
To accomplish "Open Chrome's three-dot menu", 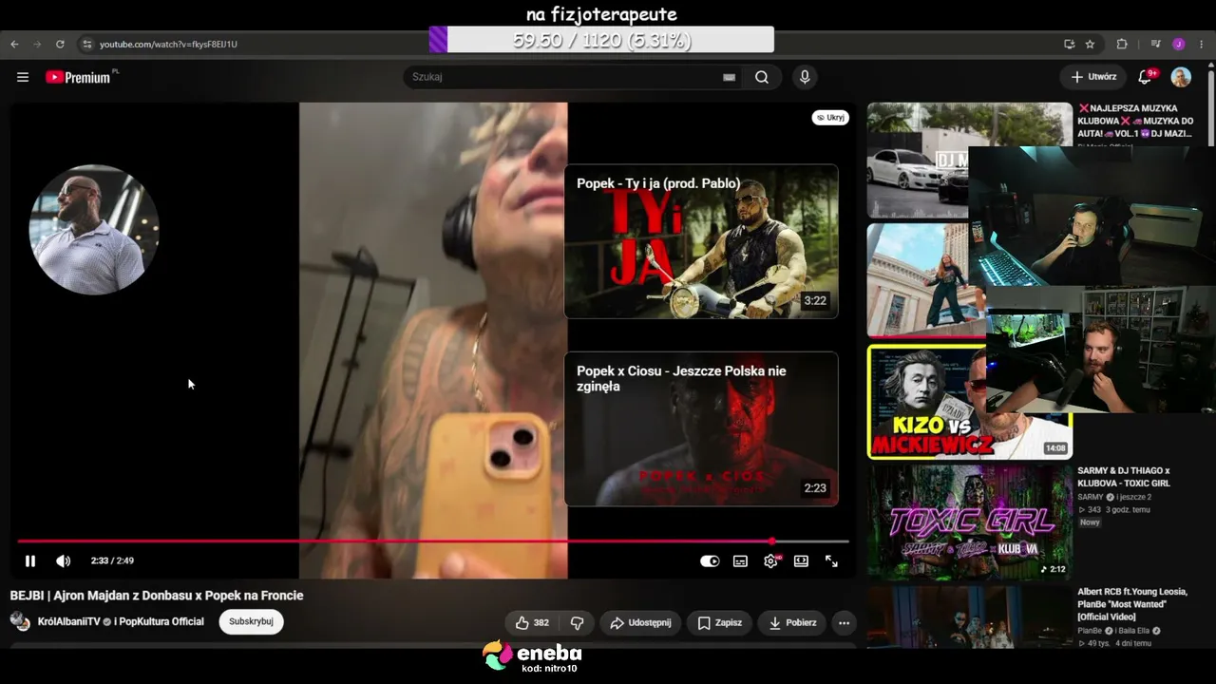I will (x=1202, y=44).
